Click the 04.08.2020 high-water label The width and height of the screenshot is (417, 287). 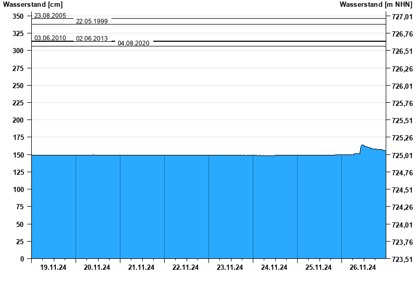point(133,43)
